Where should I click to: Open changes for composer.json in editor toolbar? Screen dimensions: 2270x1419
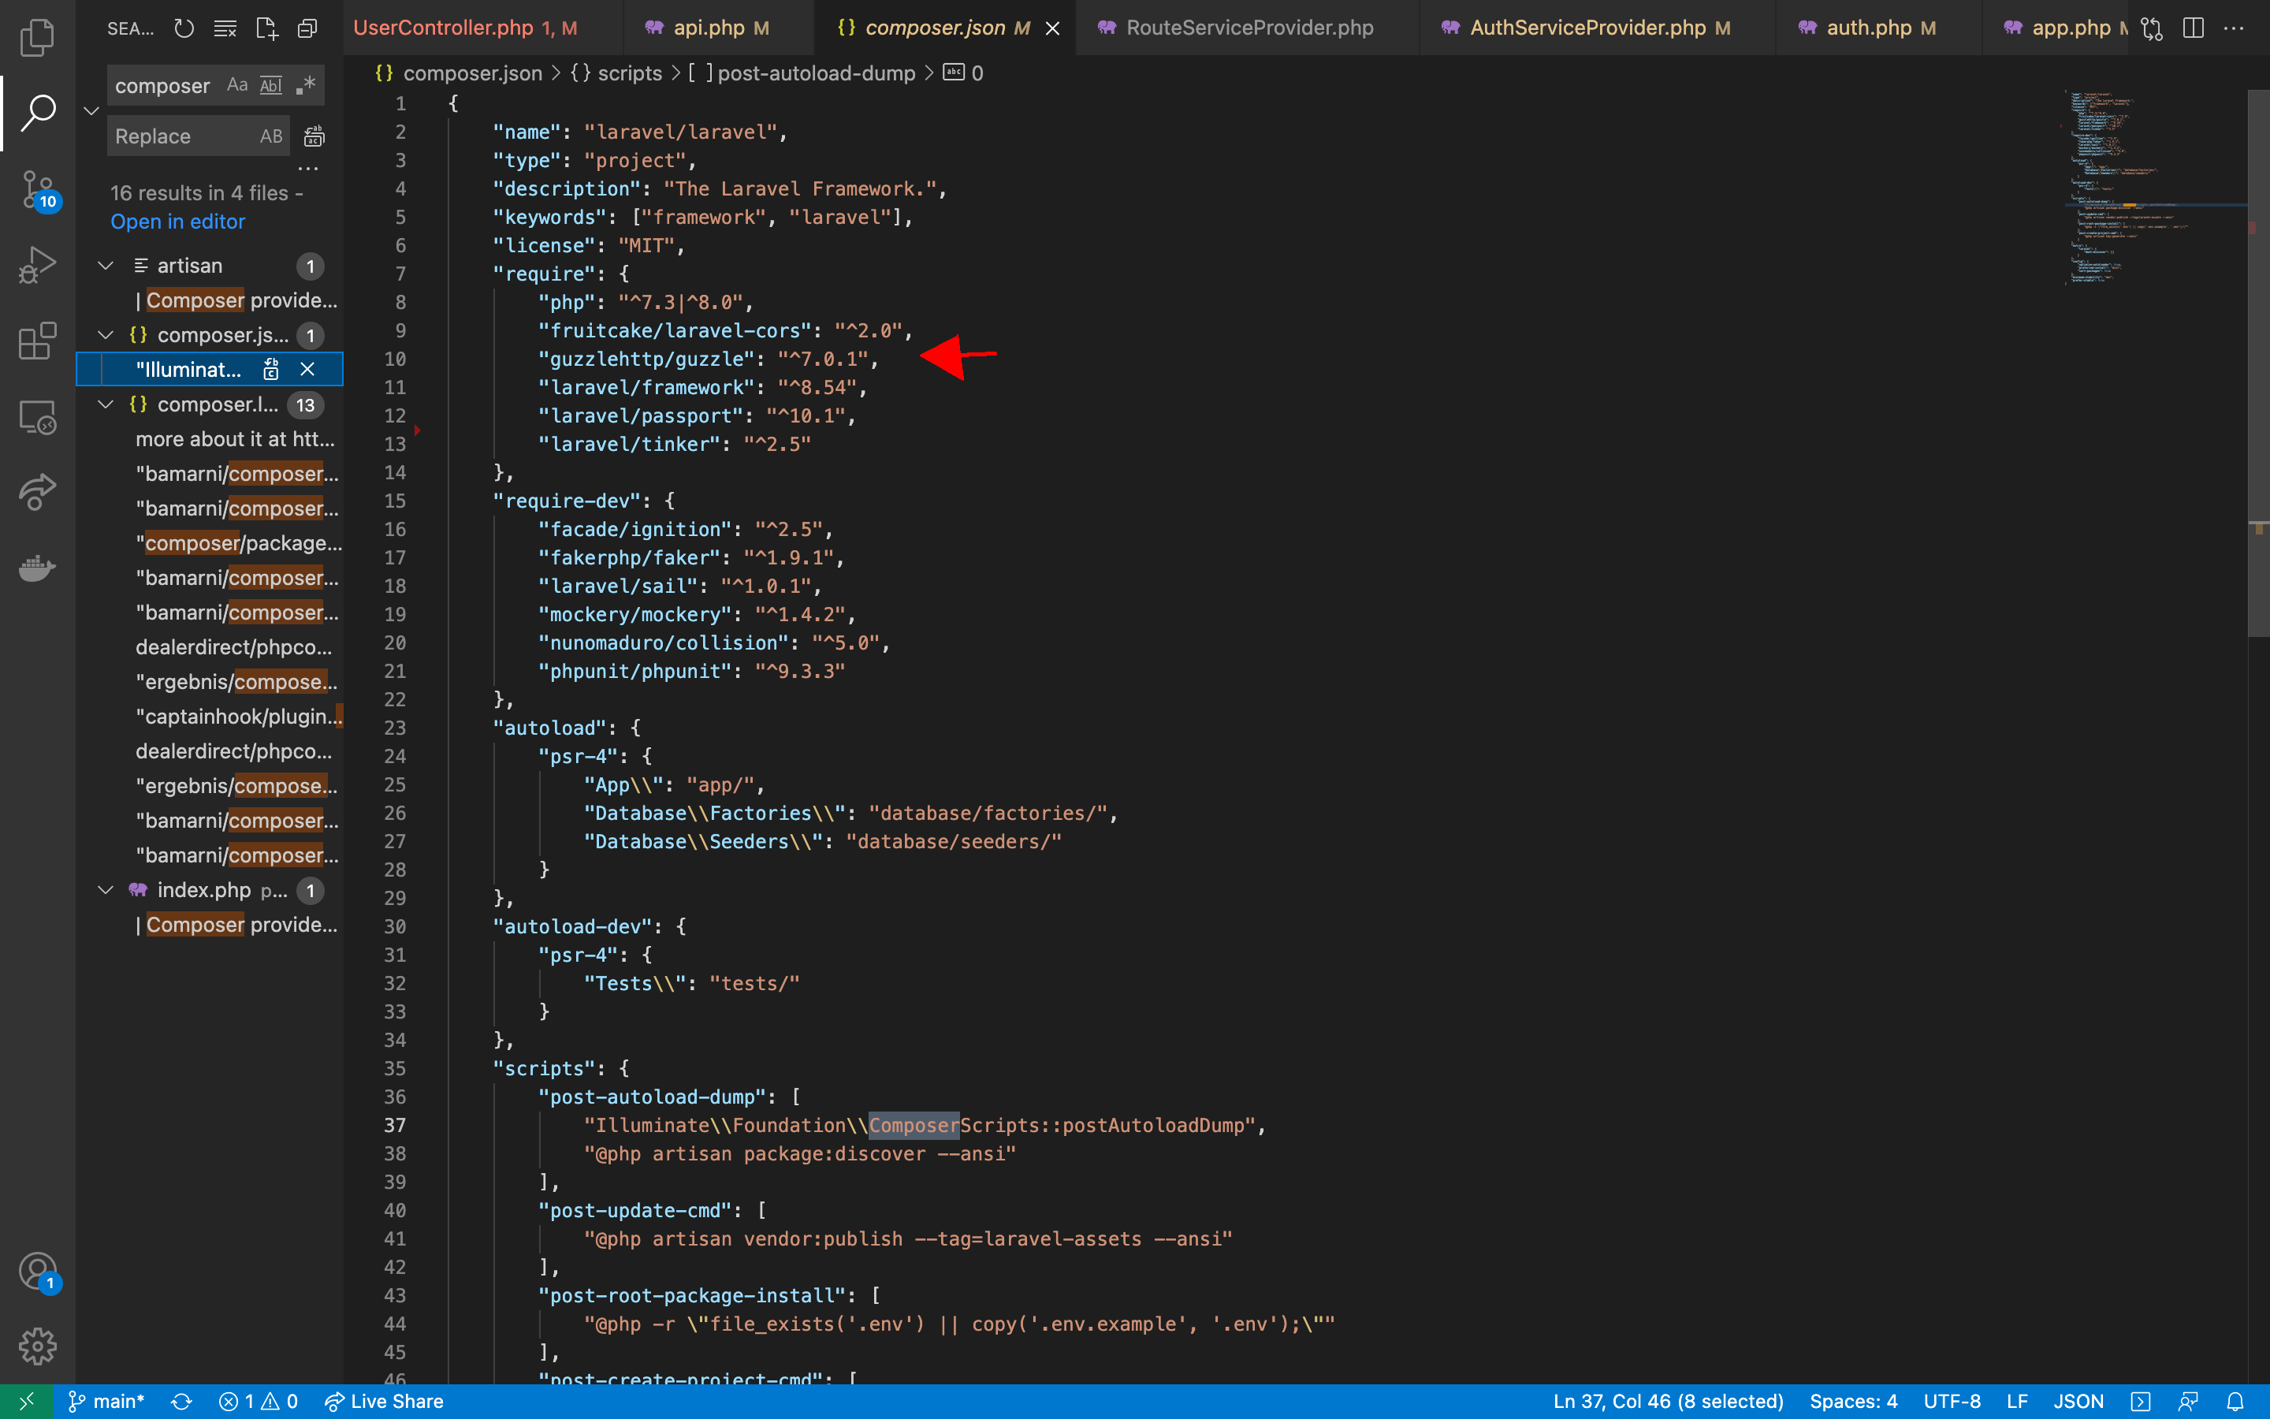coord(2152,28)
